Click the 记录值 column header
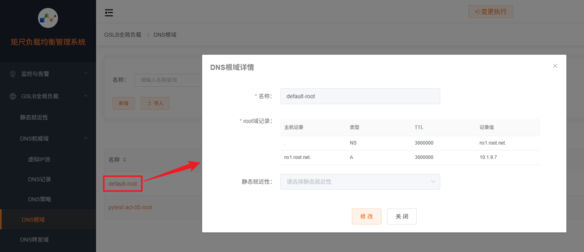 pos(487,127)
